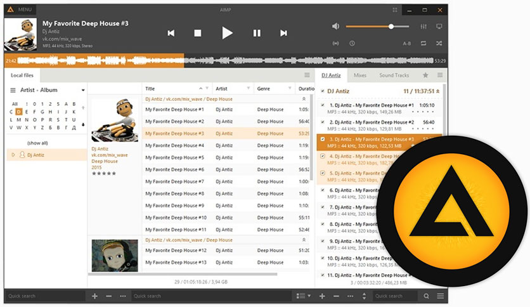
Task: Skip to the next track
Action: 283,33
